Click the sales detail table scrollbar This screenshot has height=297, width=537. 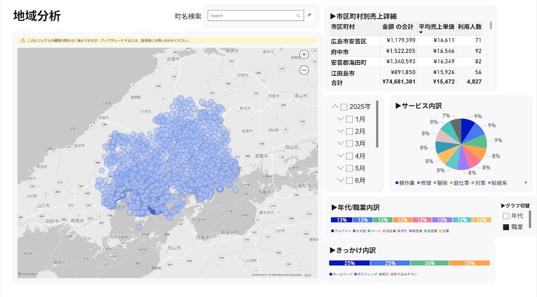click(x=491, y=25)
